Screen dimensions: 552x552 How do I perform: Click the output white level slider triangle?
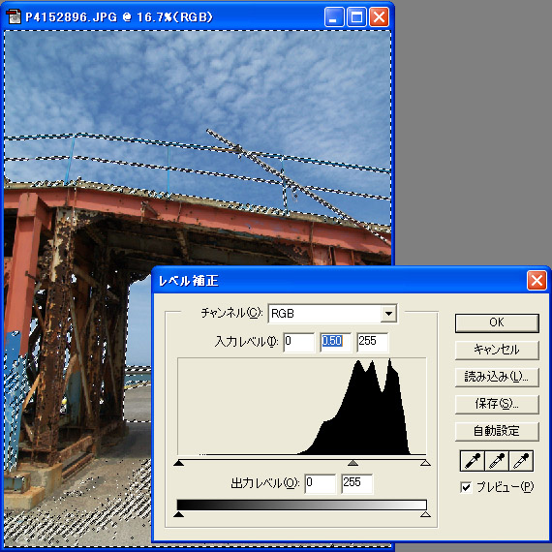point(425,514)
